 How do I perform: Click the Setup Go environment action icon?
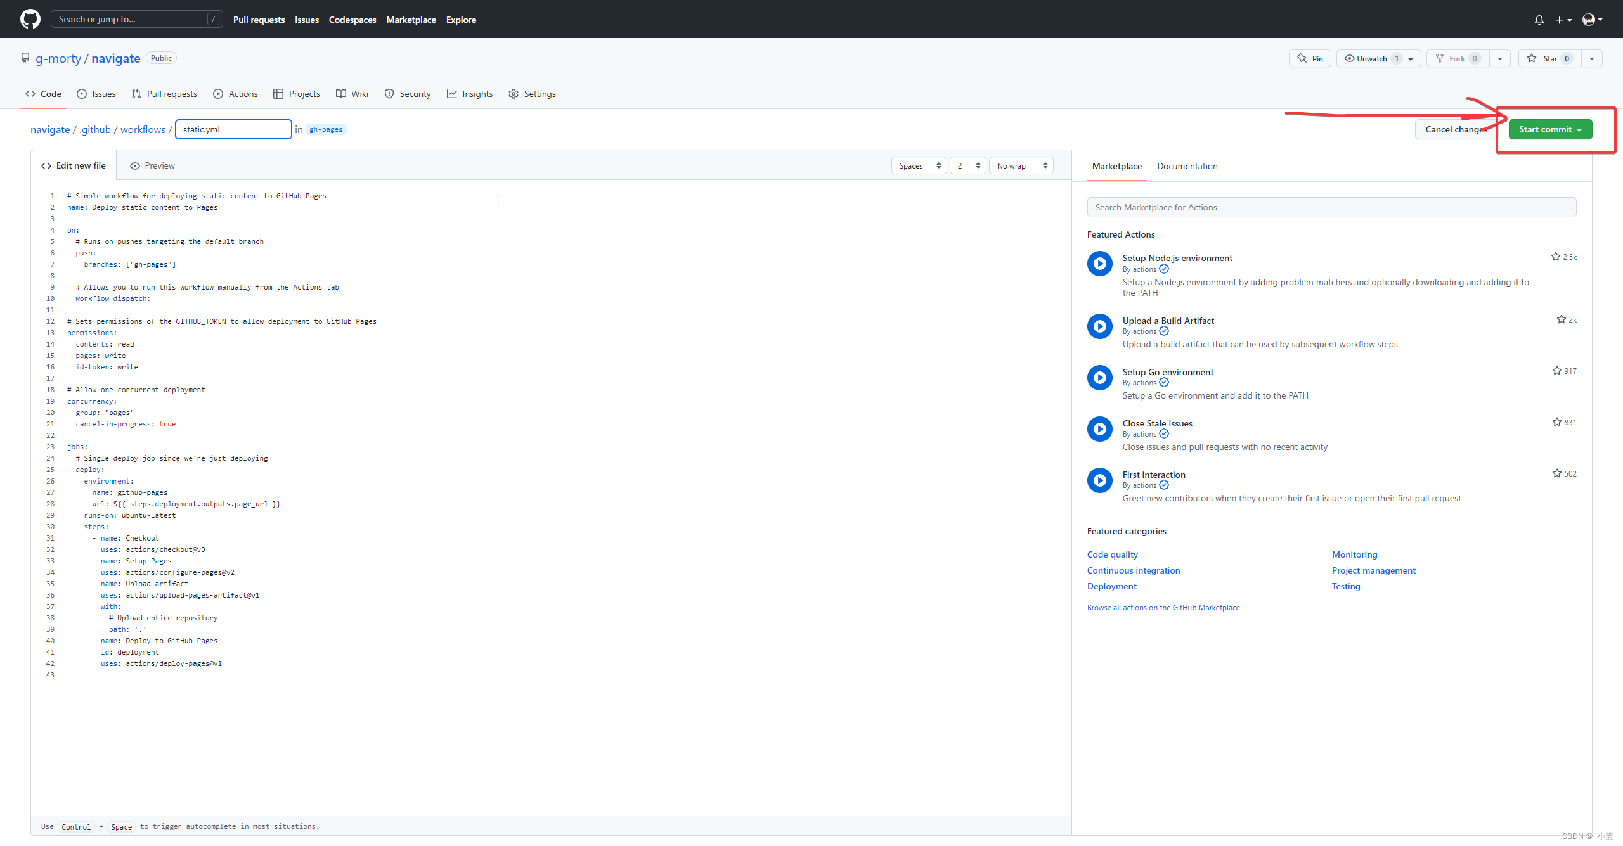1100,378
